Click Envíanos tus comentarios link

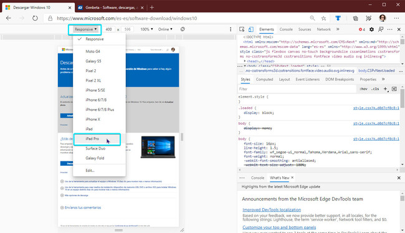point(83,207)
